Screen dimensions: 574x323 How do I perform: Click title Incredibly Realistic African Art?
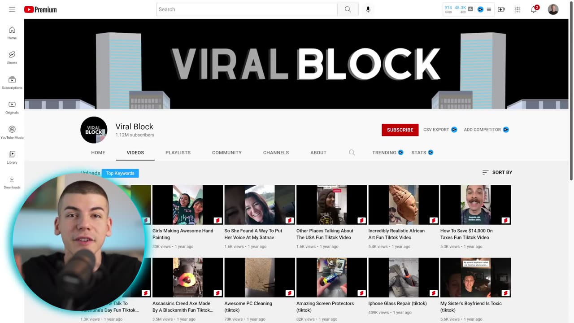click(x=396, y=234)
